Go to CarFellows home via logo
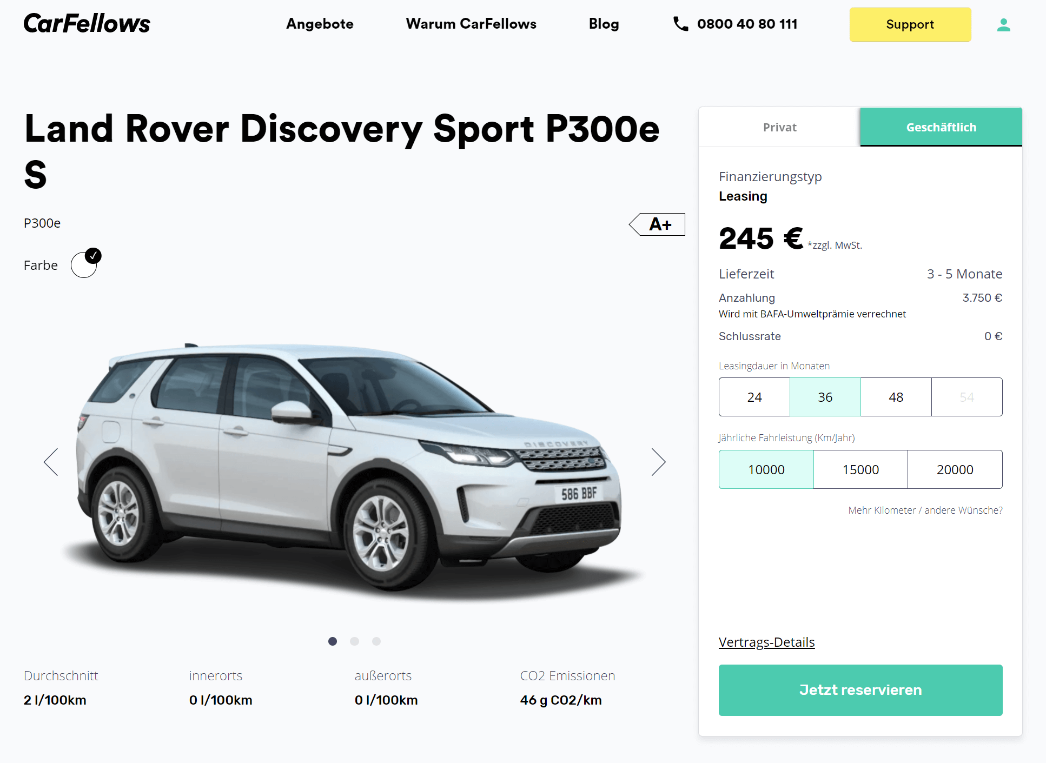1046x763 pixels. click(87, 24)
